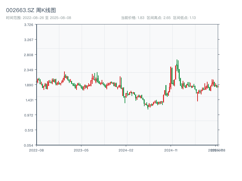The image size is (242, 181).
Task: Click the 002663.SZ 周K线图 chart title
Action: pos(31,10)
